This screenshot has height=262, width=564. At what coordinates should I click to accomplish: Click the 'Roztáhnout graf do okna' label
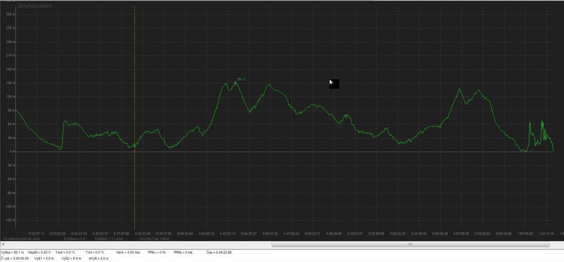tap(20, 239)
